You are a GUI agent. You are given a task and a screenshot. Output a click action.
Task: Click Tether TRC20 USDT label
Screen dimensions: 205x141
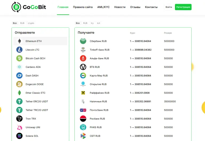pyautogui.click(x=37, y=110)
